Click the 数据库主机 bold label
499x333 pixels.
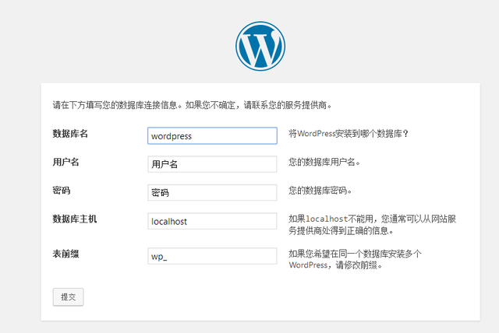[75, 219]
